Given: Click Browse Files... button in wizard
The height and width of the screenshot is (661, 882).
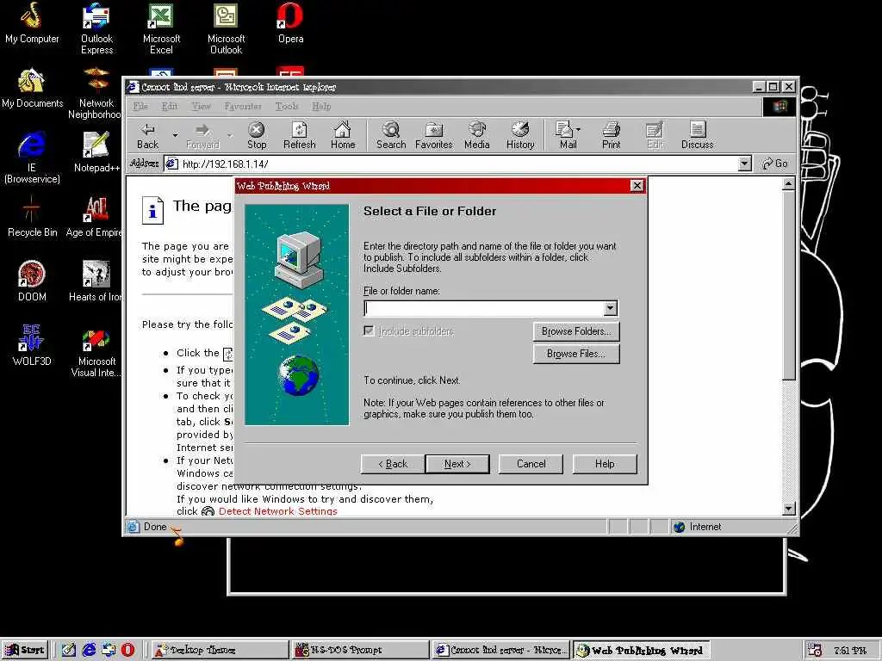Looking at the screenshot, I should [576, 354].
